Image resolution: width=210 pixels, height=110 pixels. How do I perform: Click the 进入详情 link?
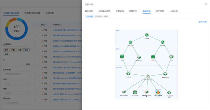[x=203, y=22]
